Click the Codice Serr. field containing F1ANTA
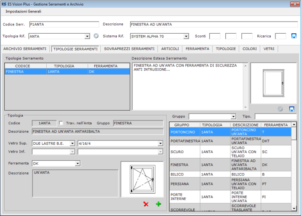This screenshot has height=216, width=301. (64, 24)
